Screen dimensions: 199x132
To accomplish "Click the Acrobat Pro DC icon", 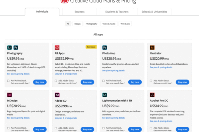I will click(x=152, y=95).
